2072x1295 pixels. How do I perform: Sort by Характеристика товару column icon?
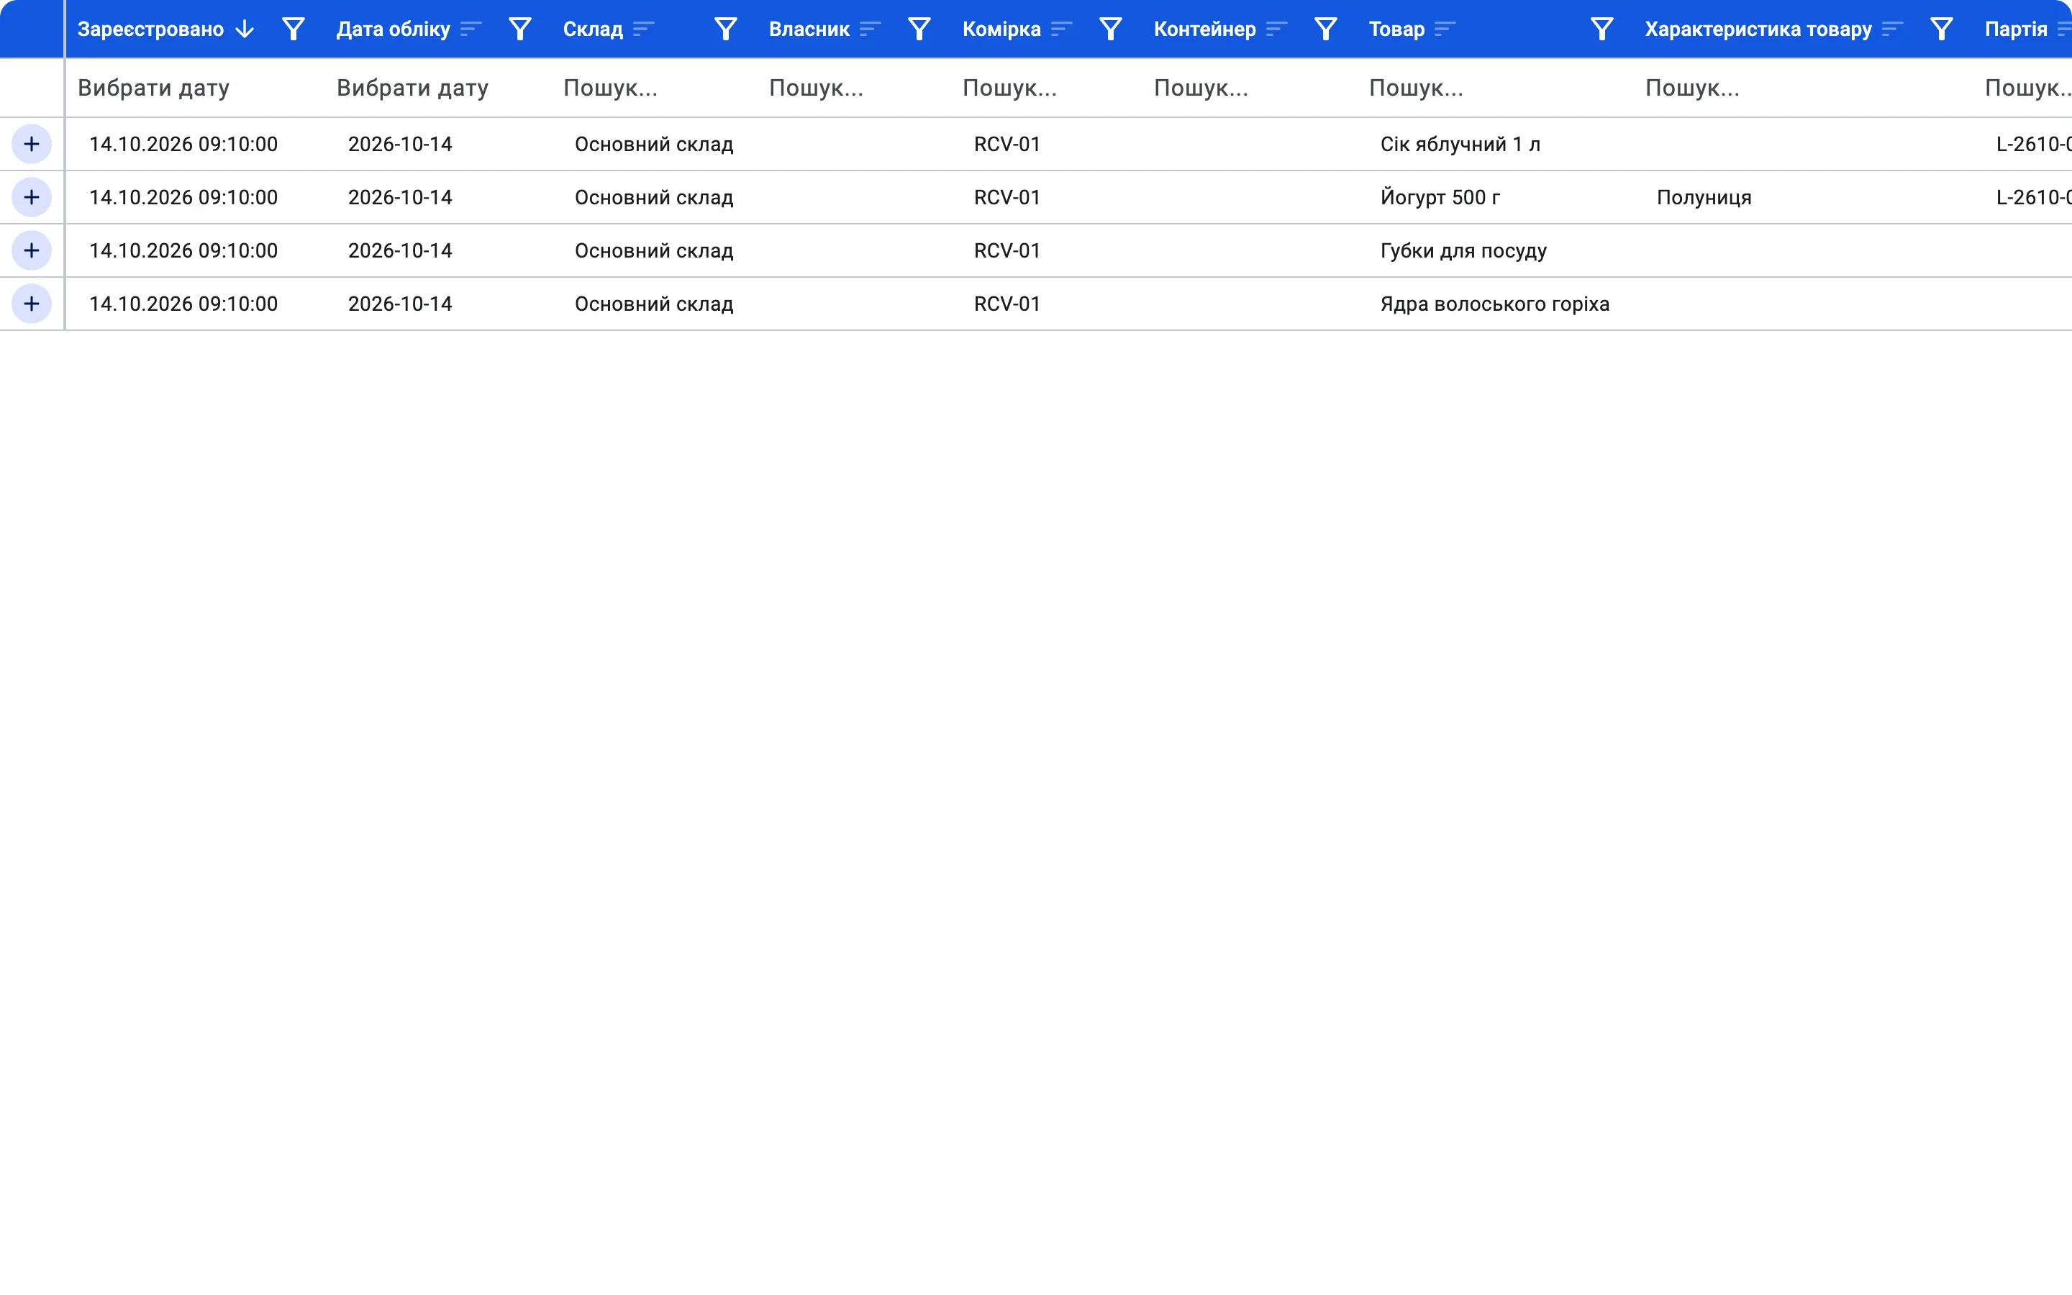(x=1893, y=29)
